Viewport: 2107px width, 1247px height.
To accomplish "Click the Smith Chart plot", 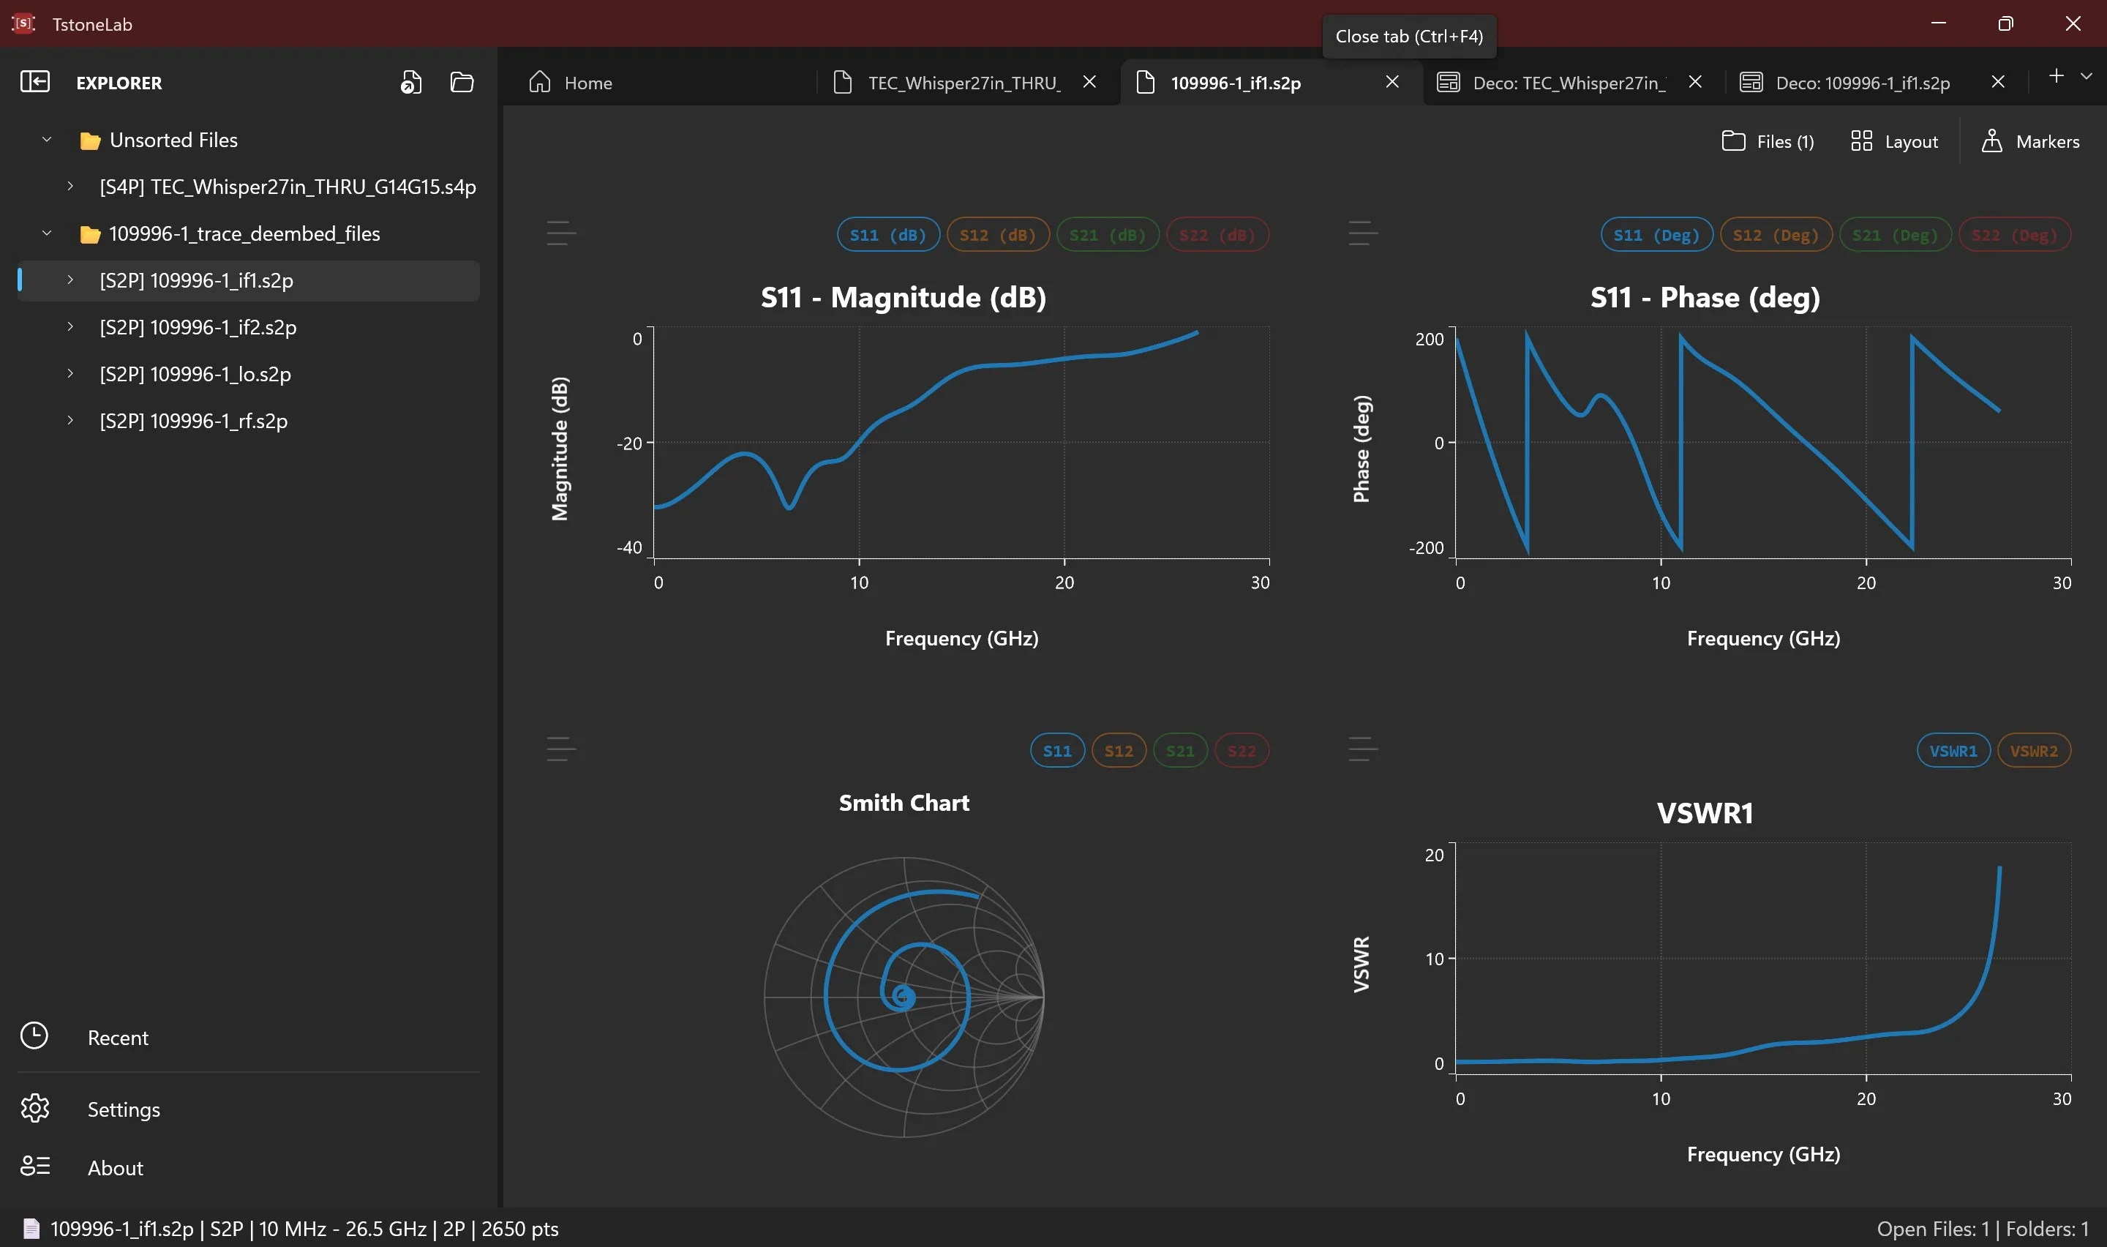I will tap(904, 997).
